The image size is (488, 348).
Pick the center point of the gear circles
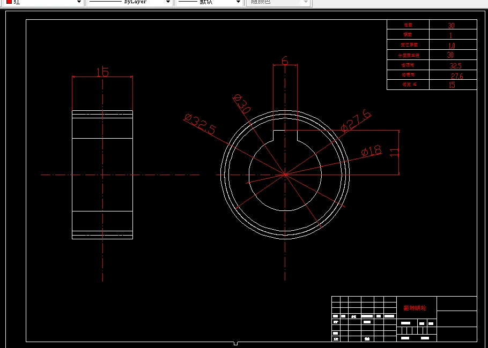[285, 175]
